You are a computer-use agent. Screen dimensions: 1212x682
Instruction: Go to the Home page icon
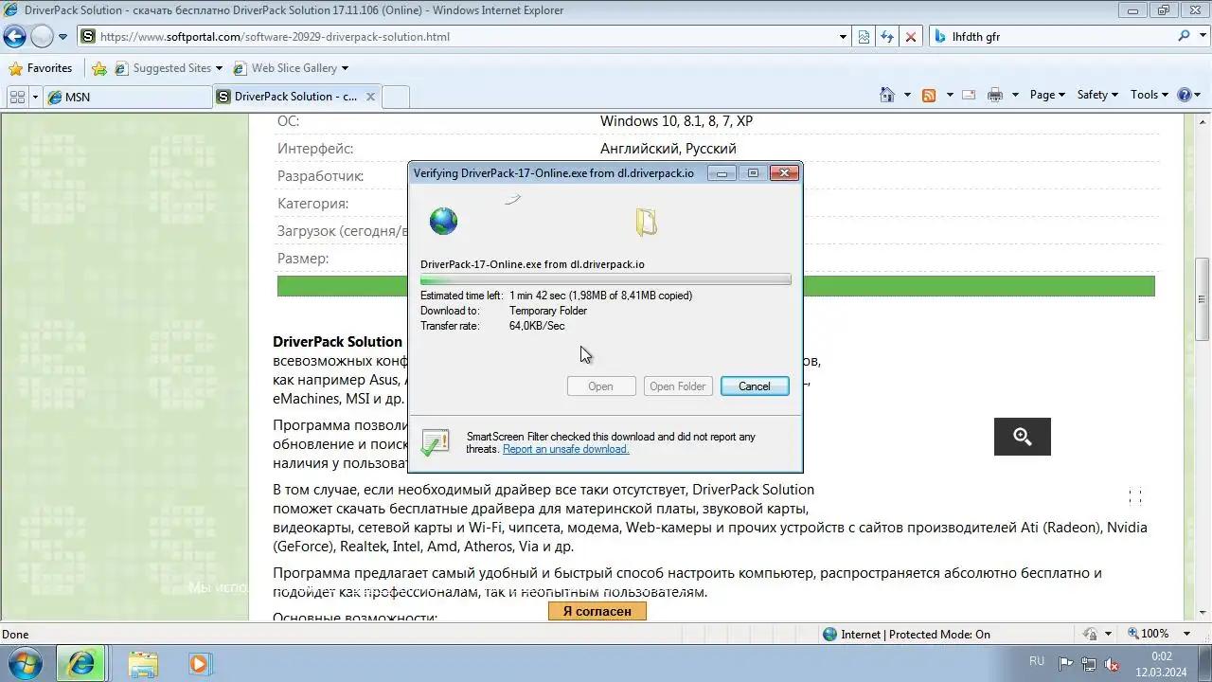pos(887,95)
